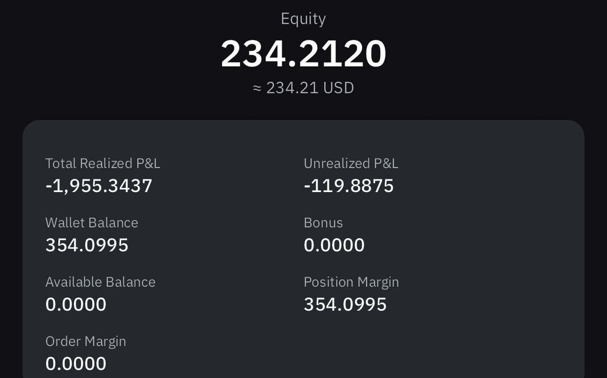Tap the Bonus label

tap(323, 223)
